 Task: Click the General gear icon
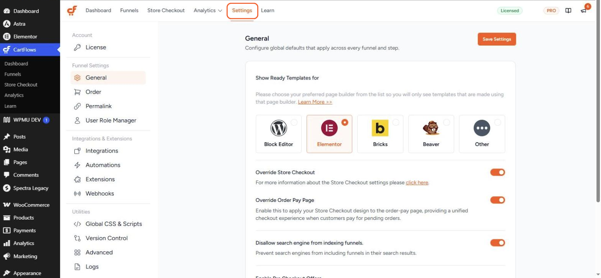pos(77,78)
